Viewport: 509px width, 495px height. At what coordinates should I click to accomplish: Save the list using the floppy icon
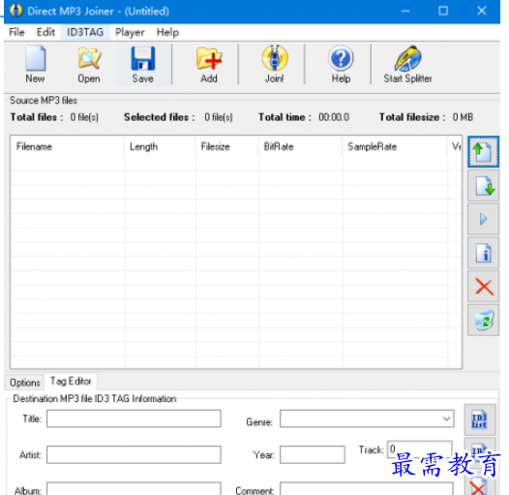coord(143,64)
